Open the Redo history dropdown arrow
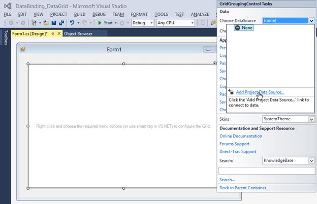The height and width of the screenshot is (204, 317). (x=91, y=23)
